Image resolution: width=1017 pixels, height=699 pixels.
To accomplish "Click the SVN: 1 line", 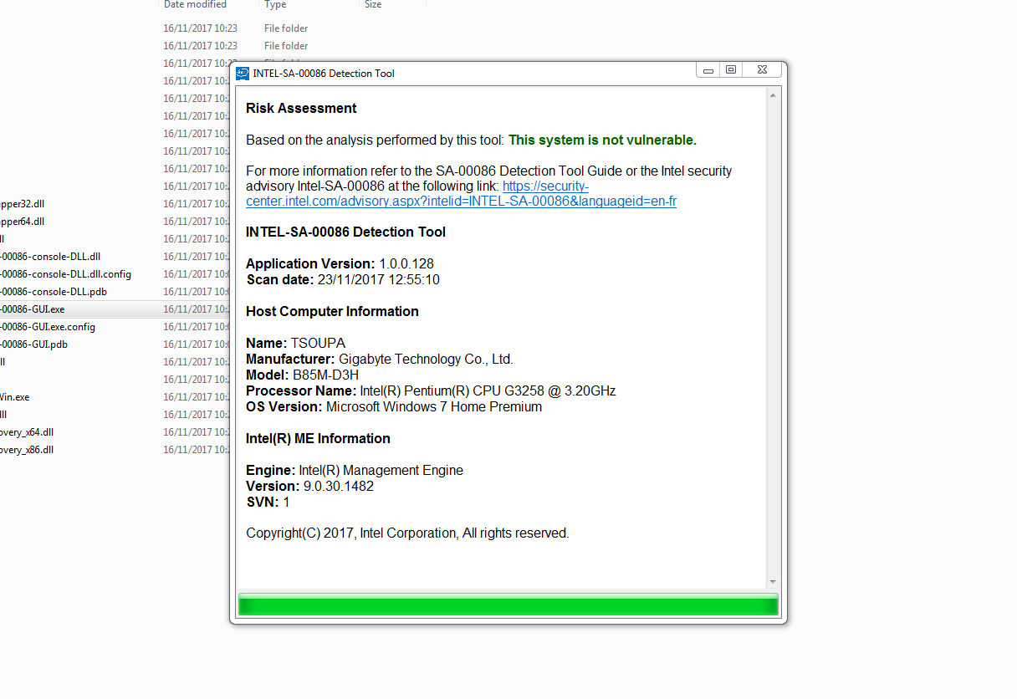I will [x=268, y=502].
